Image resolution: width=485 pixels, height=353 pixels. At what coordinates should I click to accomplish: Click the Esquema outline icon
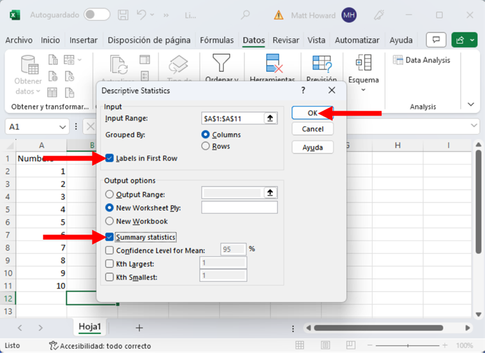363,64
